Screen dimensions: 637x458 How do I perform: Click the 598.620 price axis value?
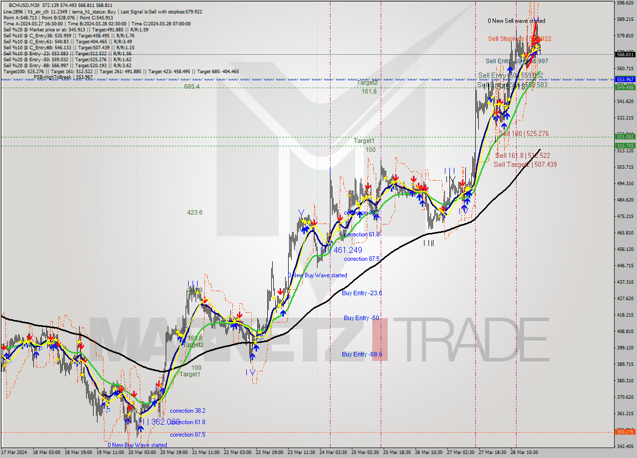[x=626, y=2]
